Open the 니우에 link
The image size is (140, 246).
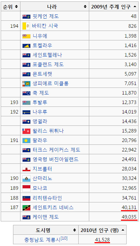[40, 36]
